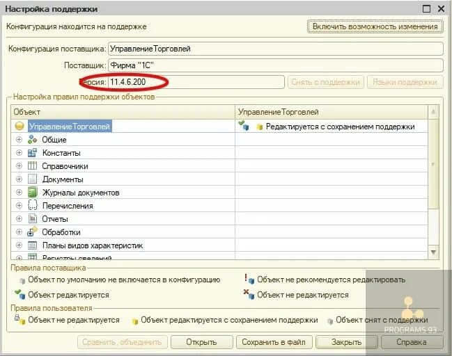The height and width of the screenshot is (356, 452).
Task: Click the Снять с поддержки button
Action: coord(325,82)
